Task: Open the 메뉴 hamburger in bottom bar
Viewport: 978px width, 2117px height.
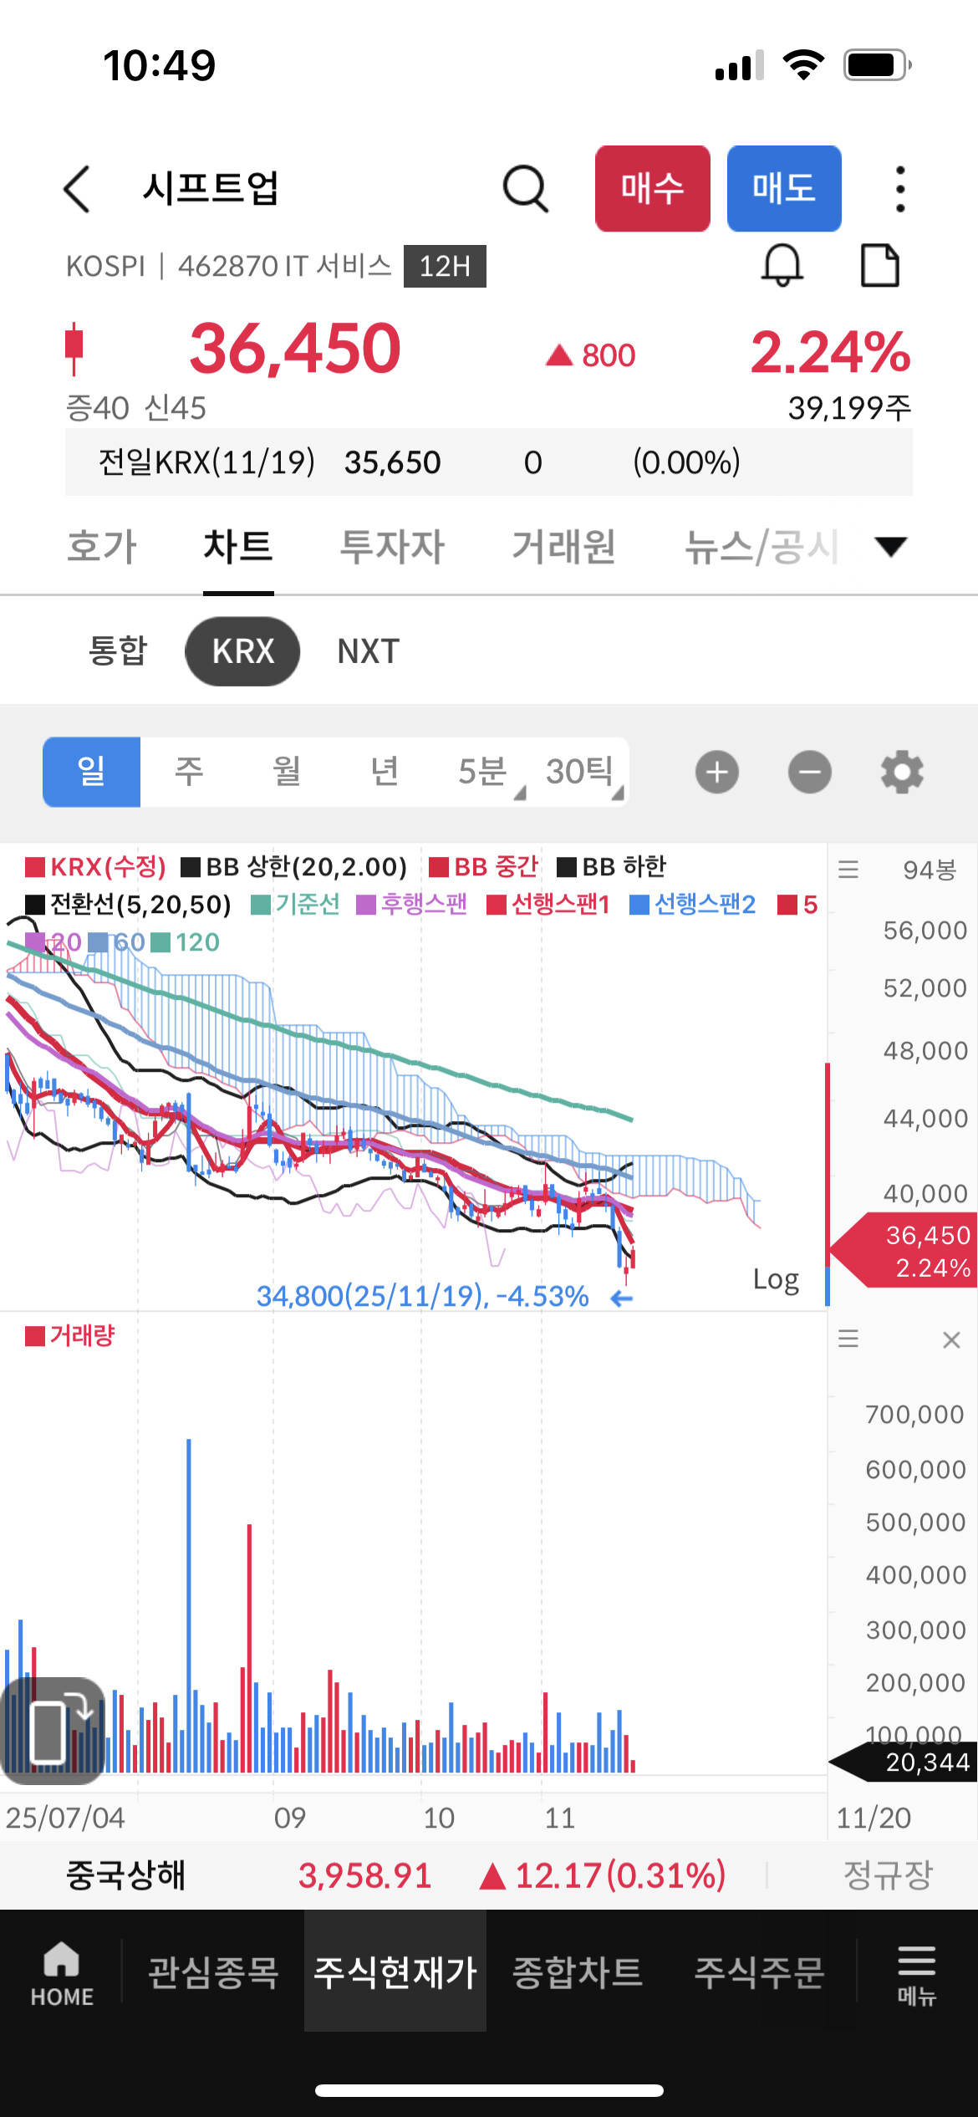Action: coord(917,1974)
